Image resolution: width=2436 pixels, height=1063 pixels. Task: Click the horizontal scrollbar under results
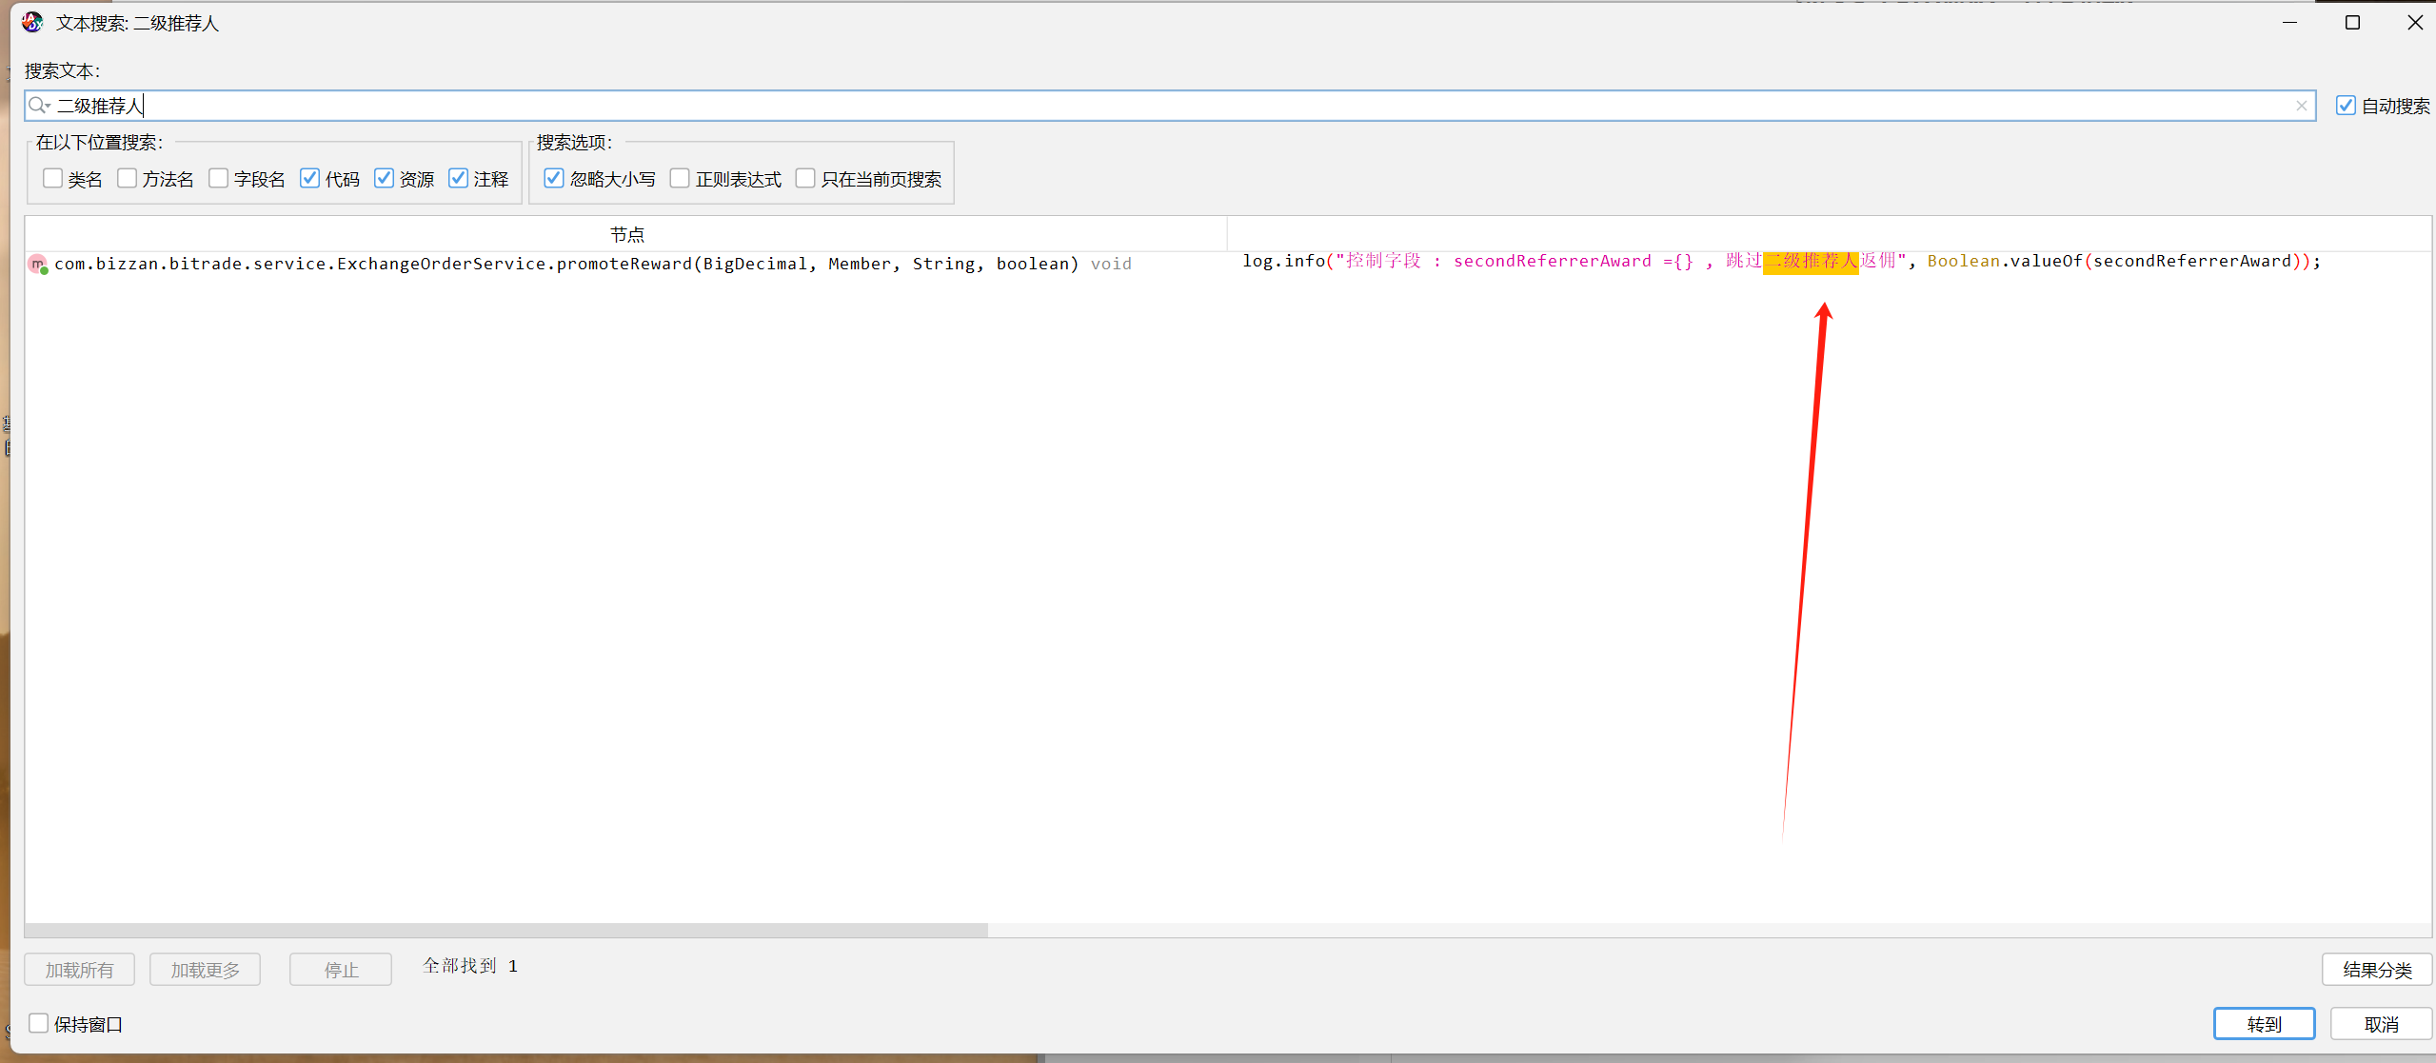pos(506,930)
